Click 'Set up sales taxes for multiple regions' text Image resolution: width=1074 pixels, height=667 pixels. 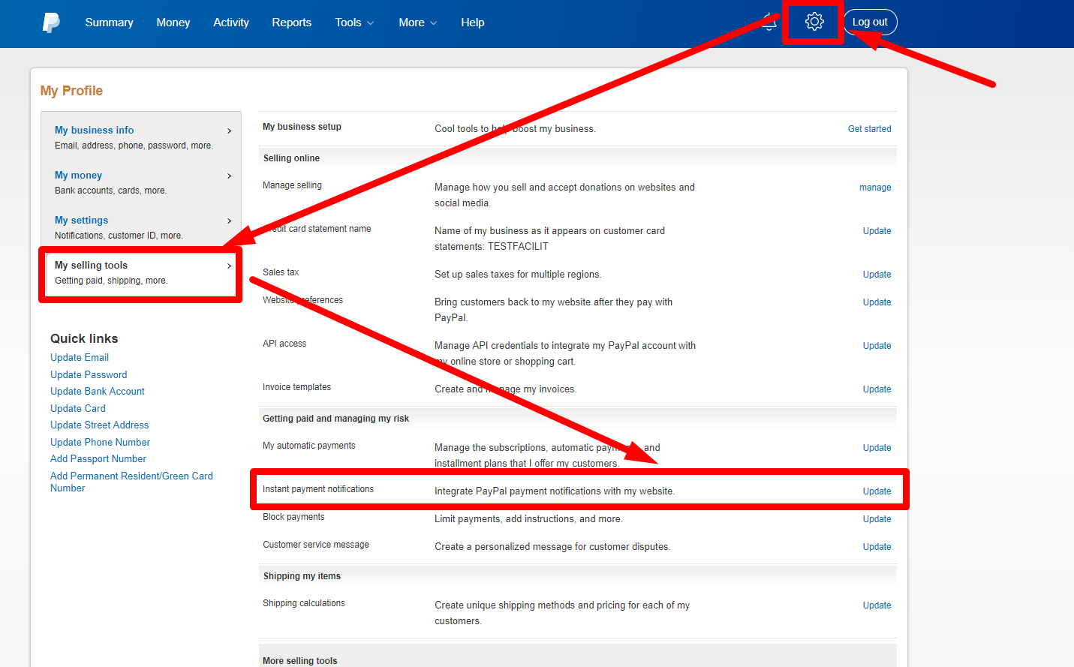pos(518,275)
